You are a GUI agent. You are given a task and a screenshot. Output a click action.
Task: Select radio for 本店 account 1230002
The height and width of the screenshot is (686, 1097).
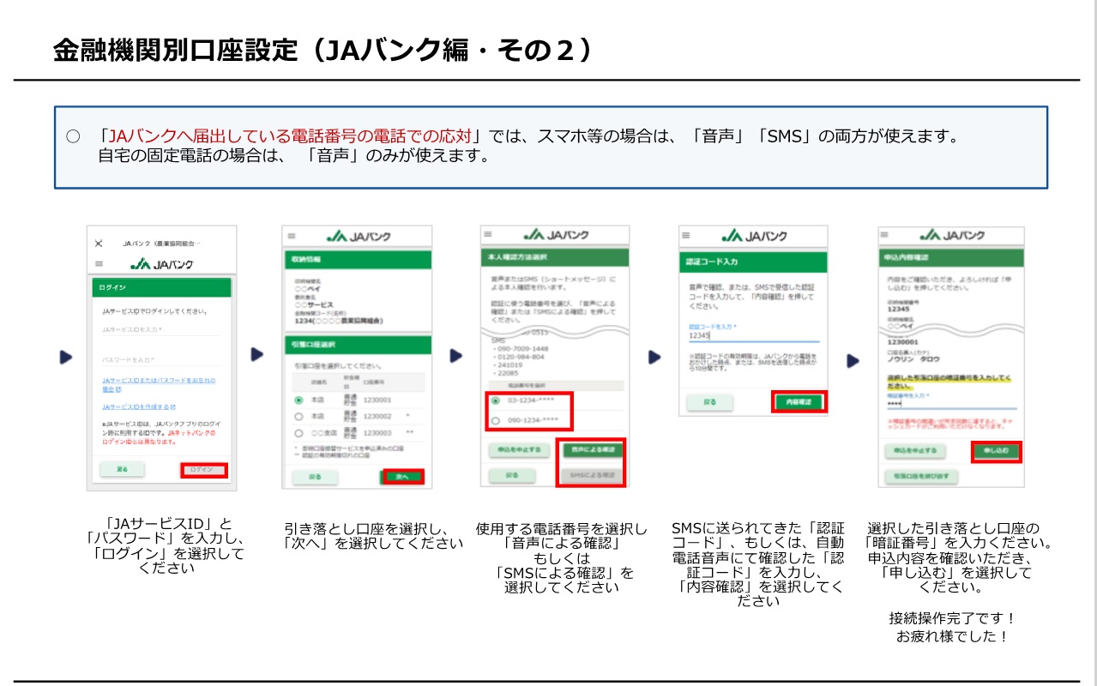click(x=298, y=416)
